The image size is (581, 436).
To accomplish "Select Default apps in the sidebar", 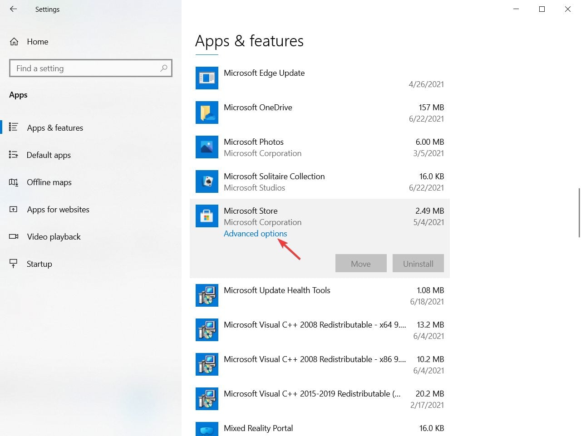I will [x=49, y=155].
